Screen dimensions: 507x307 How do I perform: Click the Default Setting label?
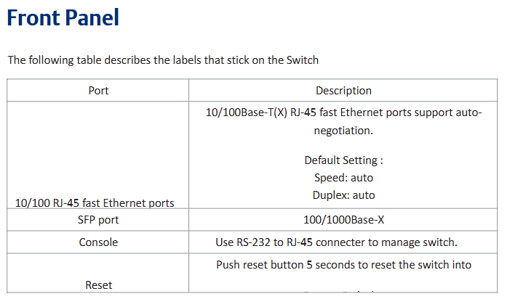click(343, 160)
